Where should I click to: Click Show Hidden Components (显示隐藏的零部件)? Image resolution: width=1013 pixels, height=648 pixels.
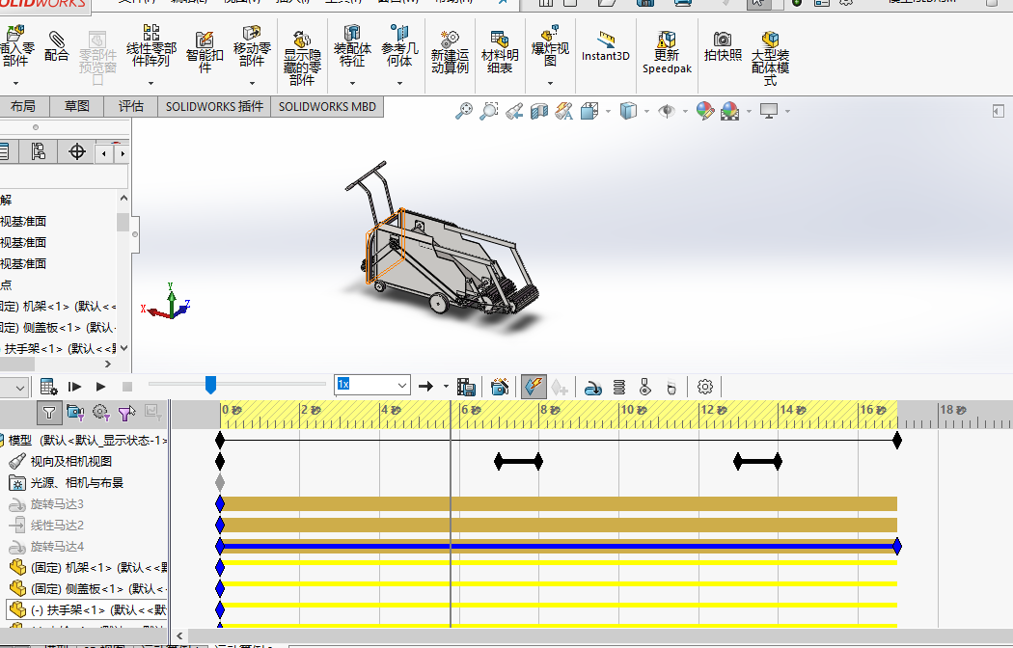click(x=302, y=58)
